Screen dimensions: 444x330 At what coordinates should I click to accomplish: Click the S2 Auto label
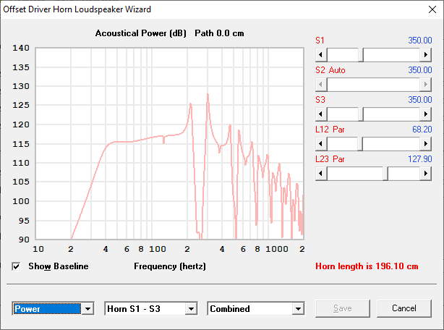330,70
